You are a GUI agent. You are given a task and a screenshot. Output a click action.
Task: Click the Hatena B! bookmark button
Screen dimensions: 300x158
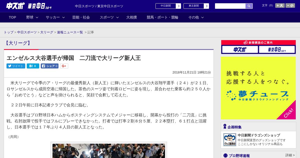(33, 66)
